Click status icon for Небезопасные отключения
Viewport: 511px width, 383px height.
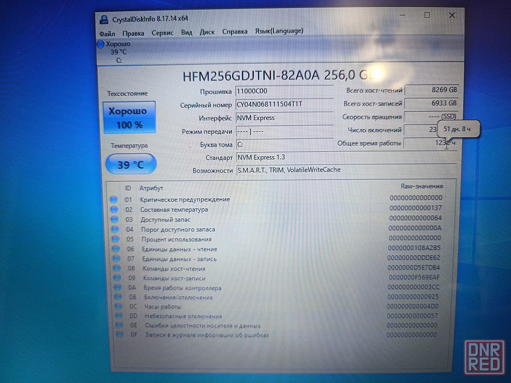pyautogui.click(x=119, y=316)
